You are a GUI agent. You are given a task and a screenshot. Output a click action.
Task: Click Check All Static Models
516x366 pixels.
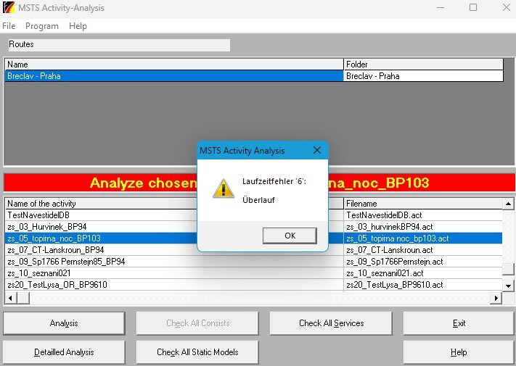click(x=197, y=352)
